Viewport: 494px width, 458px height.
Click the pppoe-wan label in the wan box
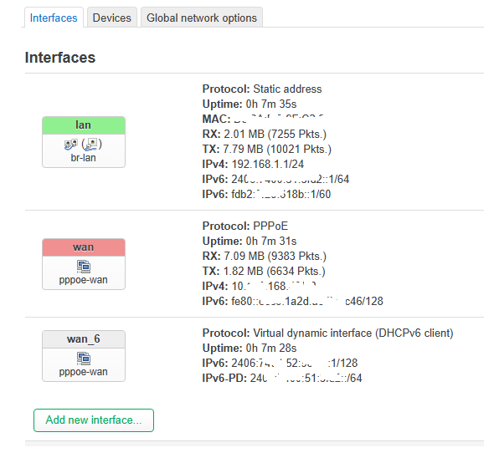[83, 280]
